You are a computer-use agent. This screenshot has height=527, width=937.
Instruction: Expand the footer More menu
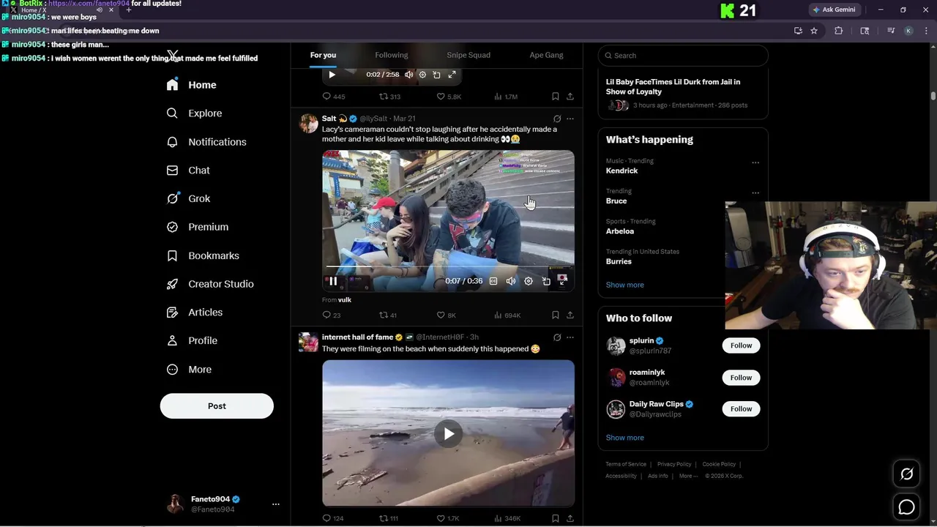[688, 476]
